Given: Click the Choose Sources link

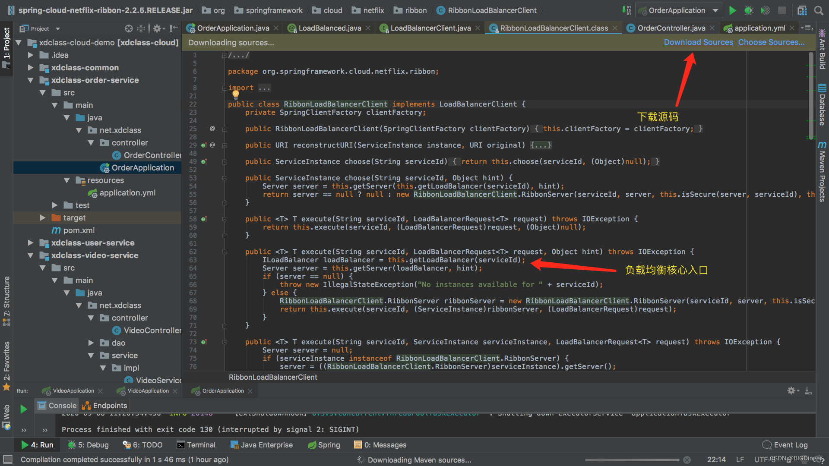Looking at the screenshot, I should (x=771, y=42).
